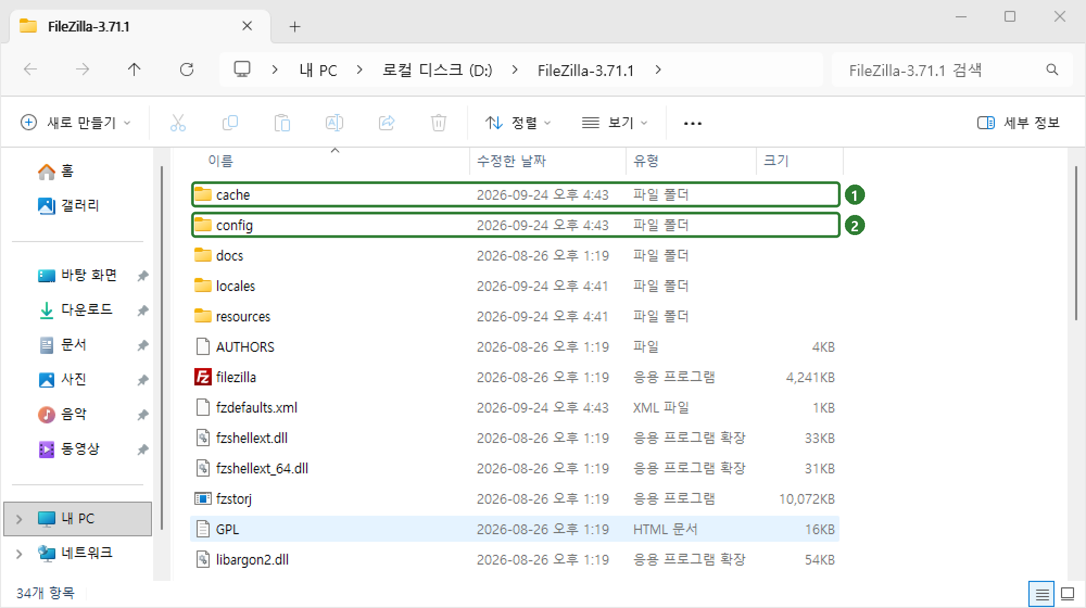This screenshot has width=1086, height=608.
Task: Go back to the previous folder
Action: point(30,69)
